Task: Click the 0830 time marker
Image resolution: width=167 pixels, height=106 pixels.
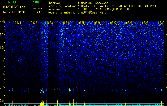Action: click(161, 23)
